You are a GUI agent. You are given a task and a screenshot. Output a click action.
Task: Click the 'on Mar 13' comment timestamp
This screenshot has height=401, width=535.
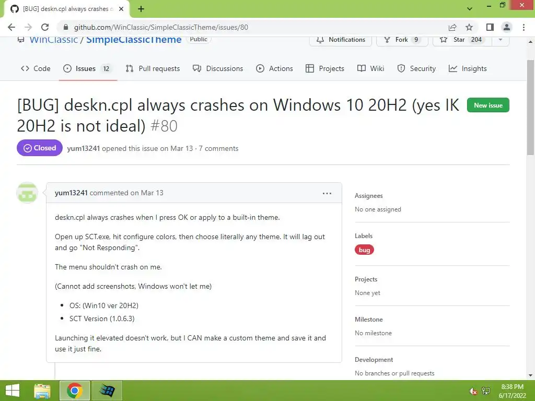[147, 193]
